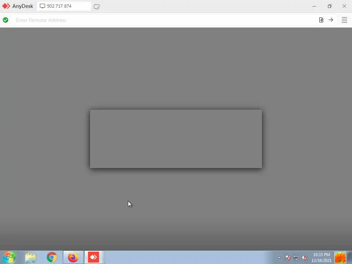Restore the AnyDesk window size
Viewport: 352px width, 264px height.
pyautogui.click(x=329, y=6)
